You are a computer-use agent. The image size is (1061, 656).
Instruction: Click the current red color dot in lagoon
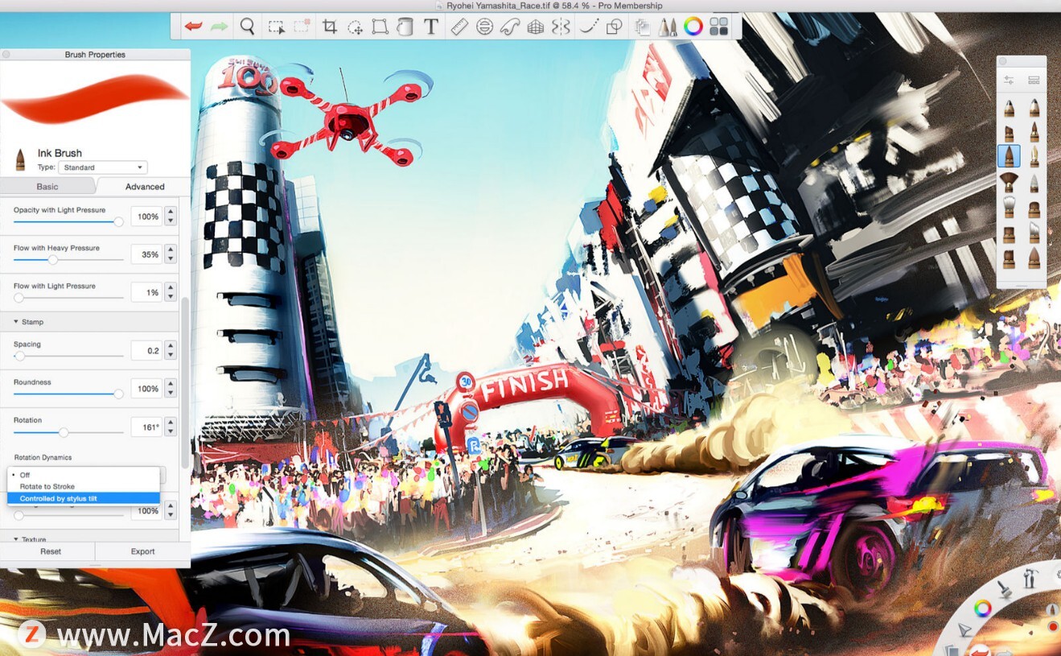[1053, 625]
